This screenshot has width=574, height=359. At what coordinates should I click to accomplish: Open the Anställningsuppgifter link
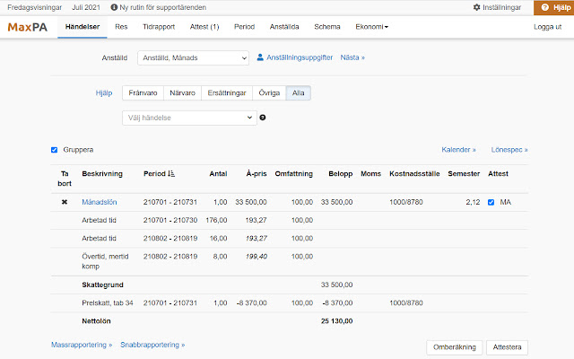pos(300,57)
